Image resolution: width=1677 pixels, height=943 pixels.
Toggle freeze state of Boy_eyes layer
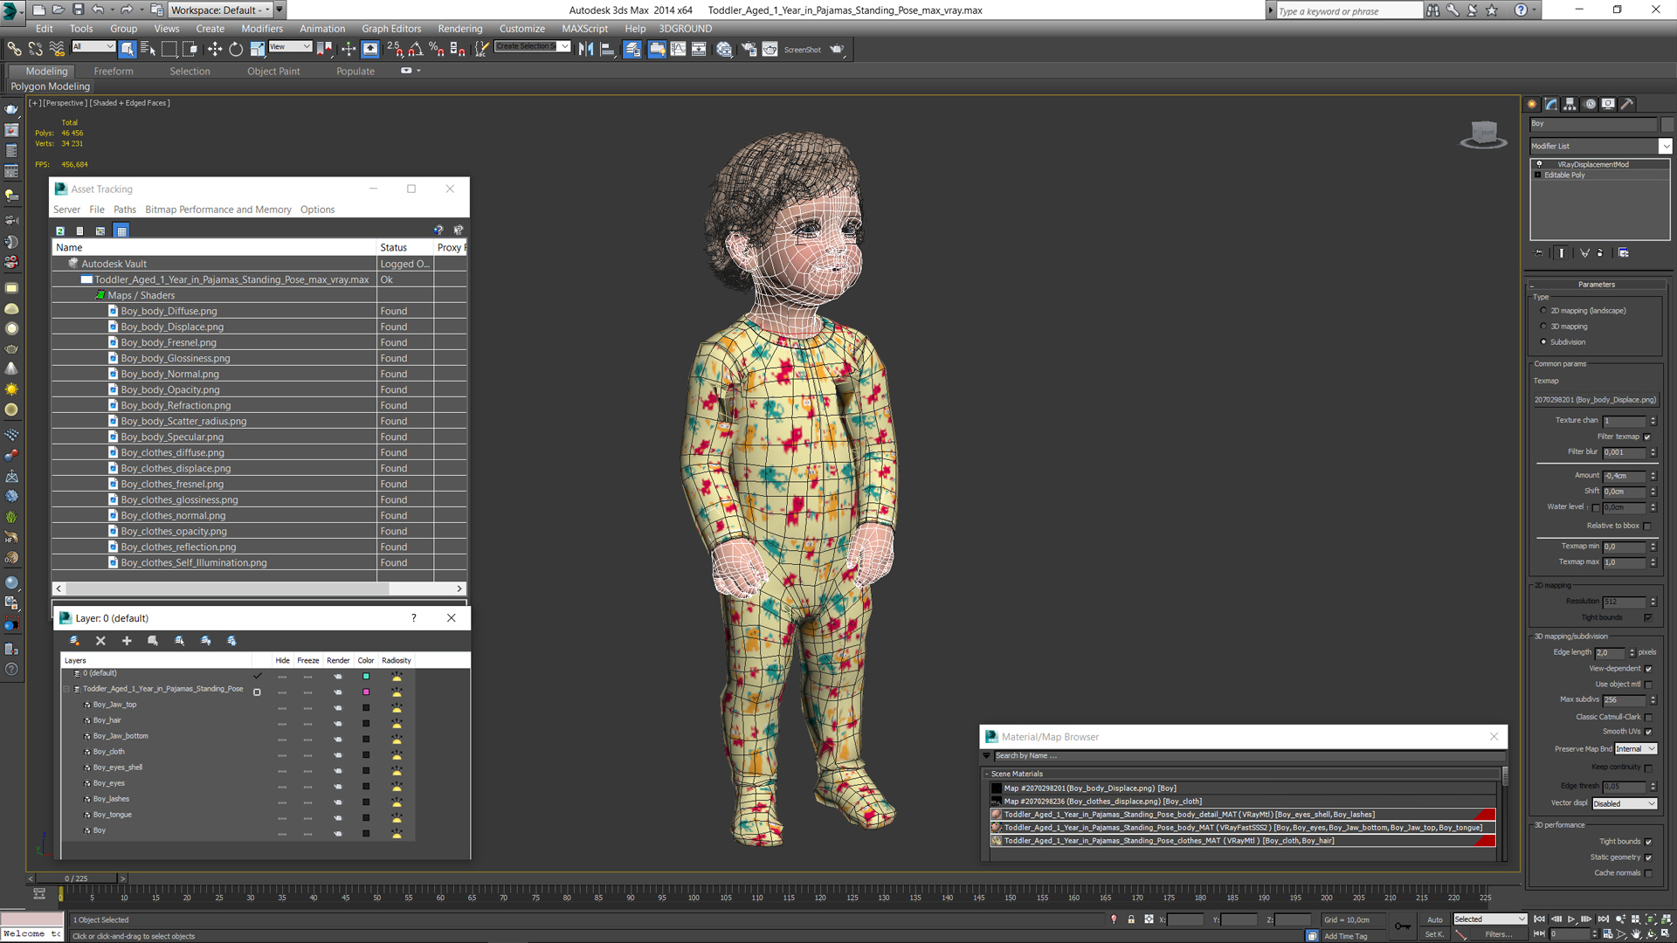(x=307, y=783)
